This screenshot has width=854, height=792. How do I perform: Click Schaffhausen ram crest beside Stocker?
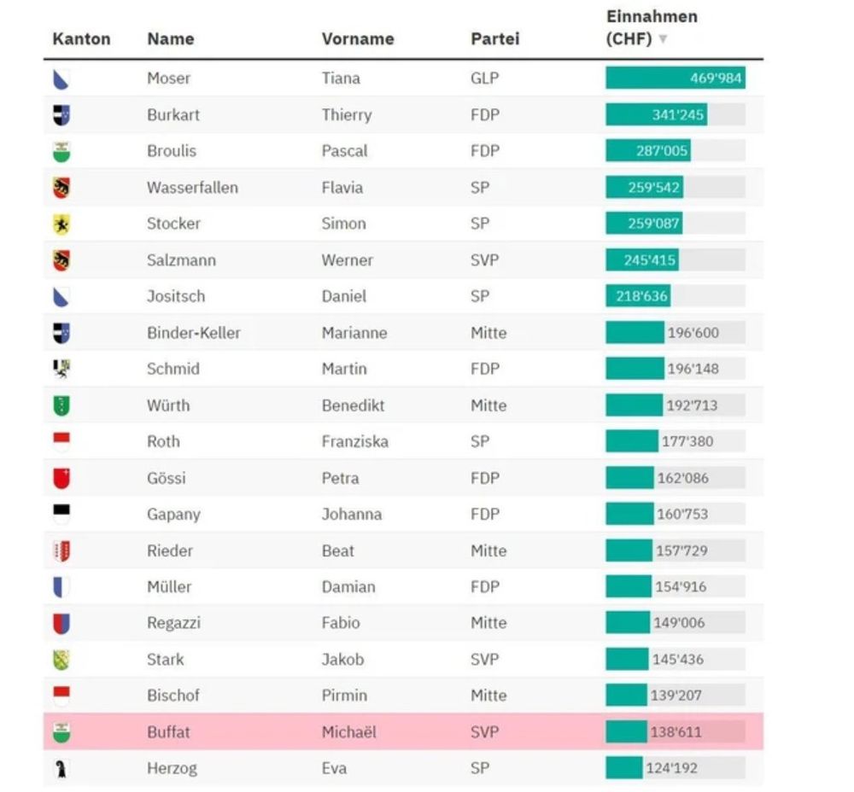click(x=61, y=224)
